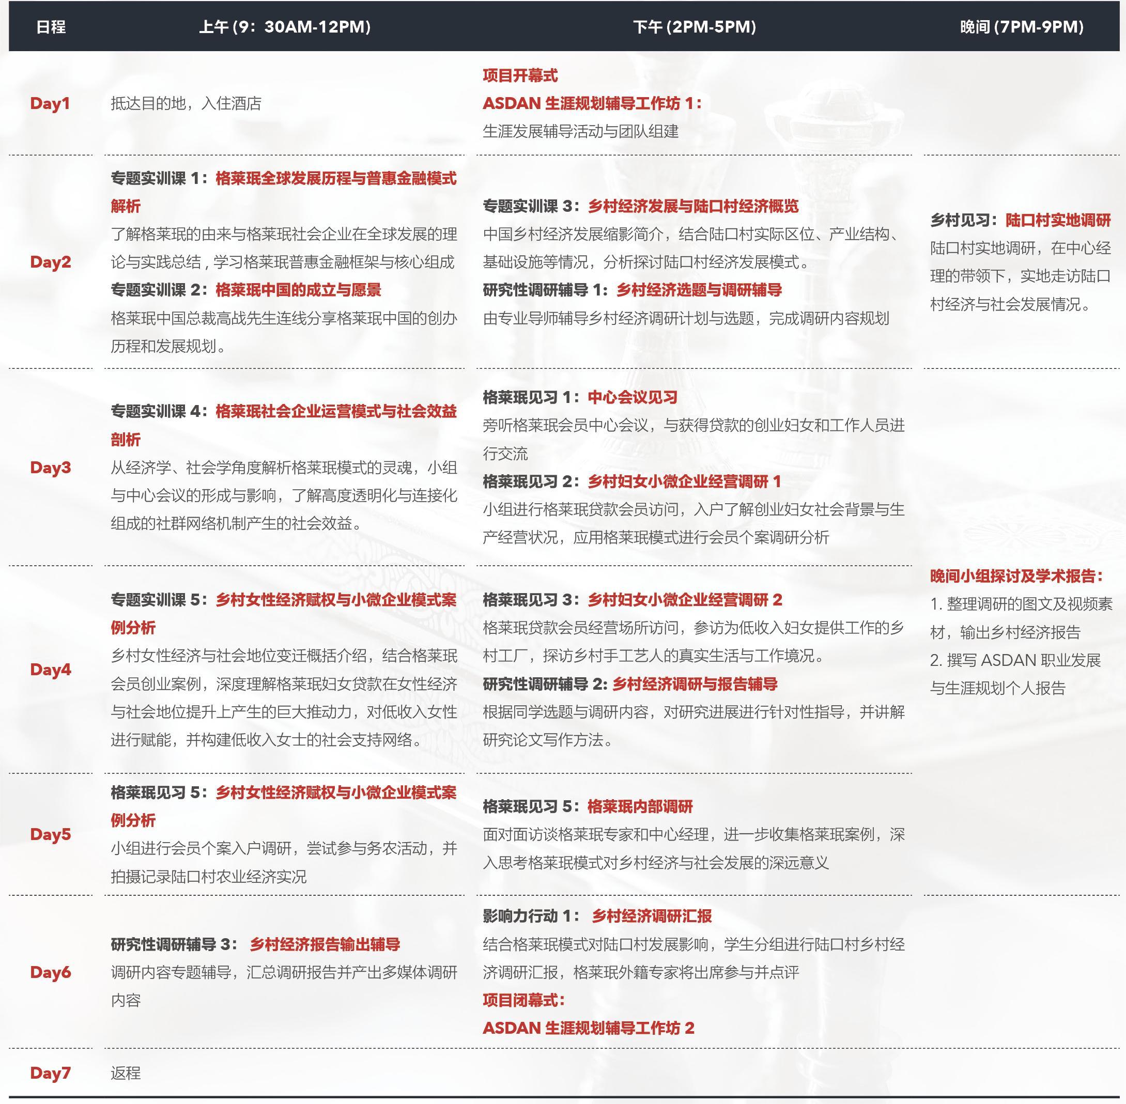The height and width of the screenshot is (1104, 1126).
Task: Click 格莱珉见习 3 heading
Action: point(633,600)
